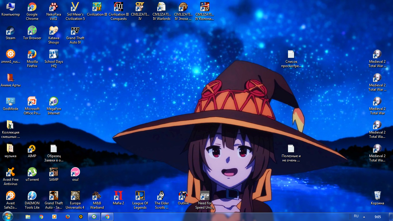
Task: Select the Tor Browser shortcut
Action: (x=32, y=33)
